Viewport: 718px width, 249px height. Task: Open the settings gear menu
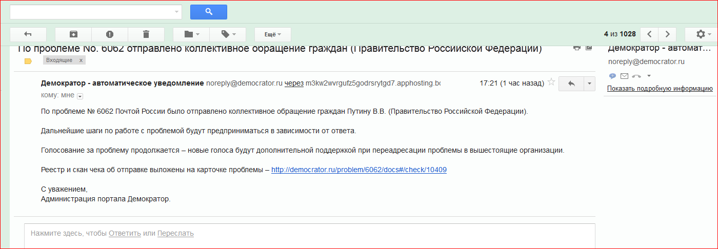703,34
